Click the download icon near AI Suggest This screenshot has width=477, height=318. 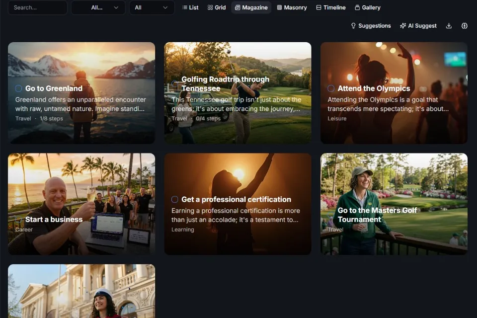tap(449, 26)
